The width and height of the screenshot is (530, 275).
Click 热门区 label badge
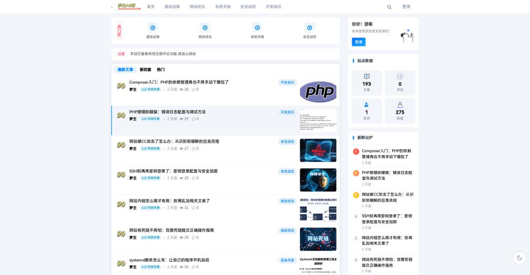(x=119, y=31)
